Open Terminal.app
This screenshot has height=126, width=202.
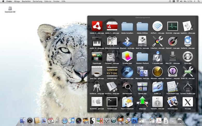point(112,102)
